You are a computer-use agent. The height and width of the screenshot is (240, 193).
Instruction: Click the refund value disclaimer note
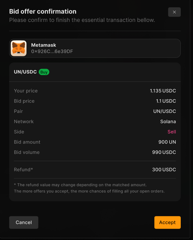(x=89, y=188)
